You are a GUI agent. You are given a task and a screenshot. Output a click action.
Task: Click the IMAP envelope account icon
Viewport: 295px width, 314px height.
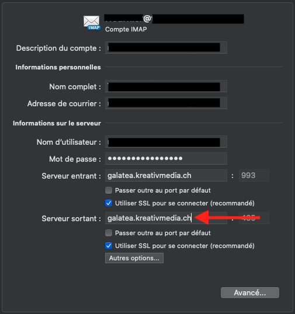pos(92,23)
